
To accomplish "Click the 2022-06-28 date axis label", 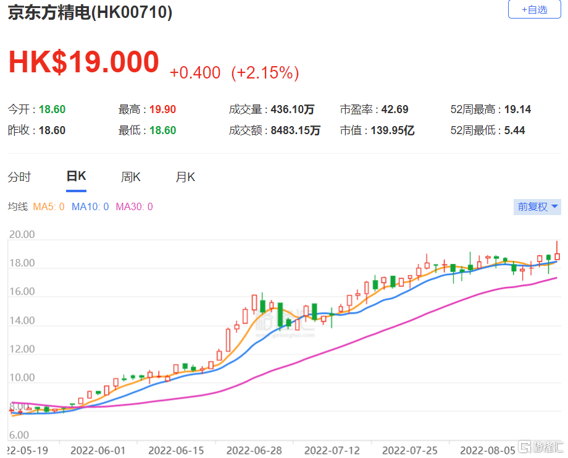I will 254,451.
